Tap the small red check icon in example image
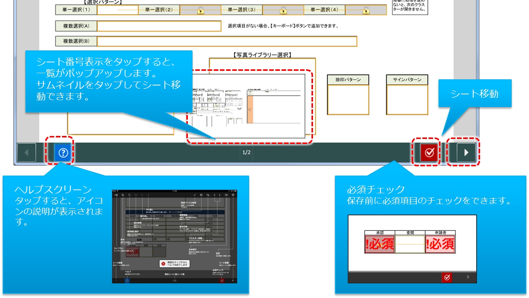 point(447,277)
